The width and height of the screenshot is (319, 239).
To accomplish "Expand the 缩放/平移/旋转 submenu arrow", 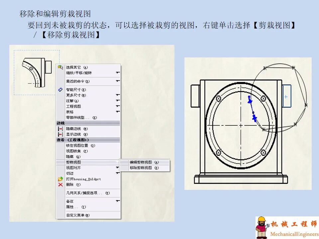I will click(118, 72).
